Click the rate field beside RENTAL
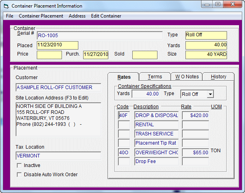Screen dimensions: 245x193 pos(195,125)
